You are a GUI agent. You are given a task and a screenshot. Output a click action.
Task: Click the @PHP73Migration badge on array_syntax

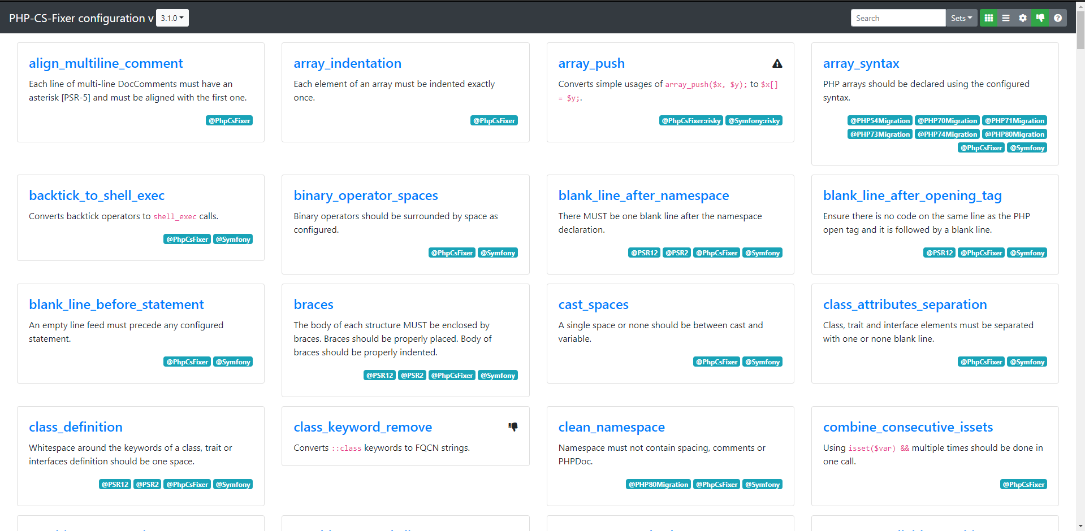tap(880, 134)
